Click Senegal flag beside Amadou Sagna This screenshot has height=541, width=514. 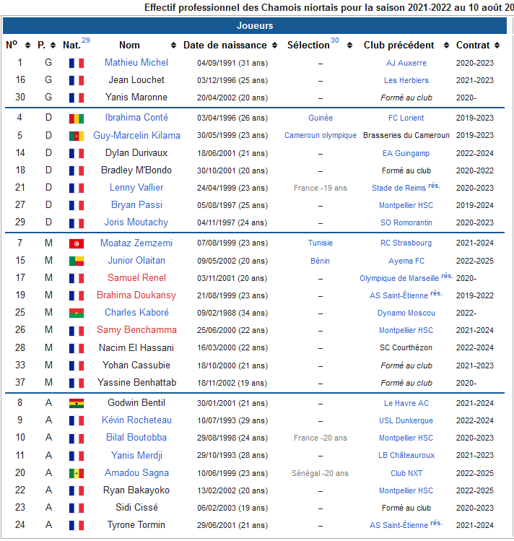pos(77,473)
